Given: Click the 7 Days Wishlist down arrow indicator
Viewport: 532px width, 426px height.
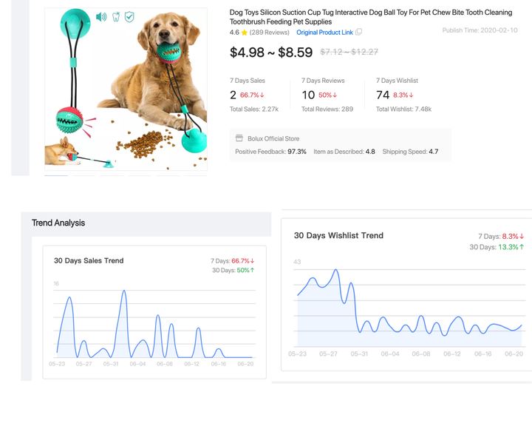Looking at the screenshot, I should coord(412,95).
